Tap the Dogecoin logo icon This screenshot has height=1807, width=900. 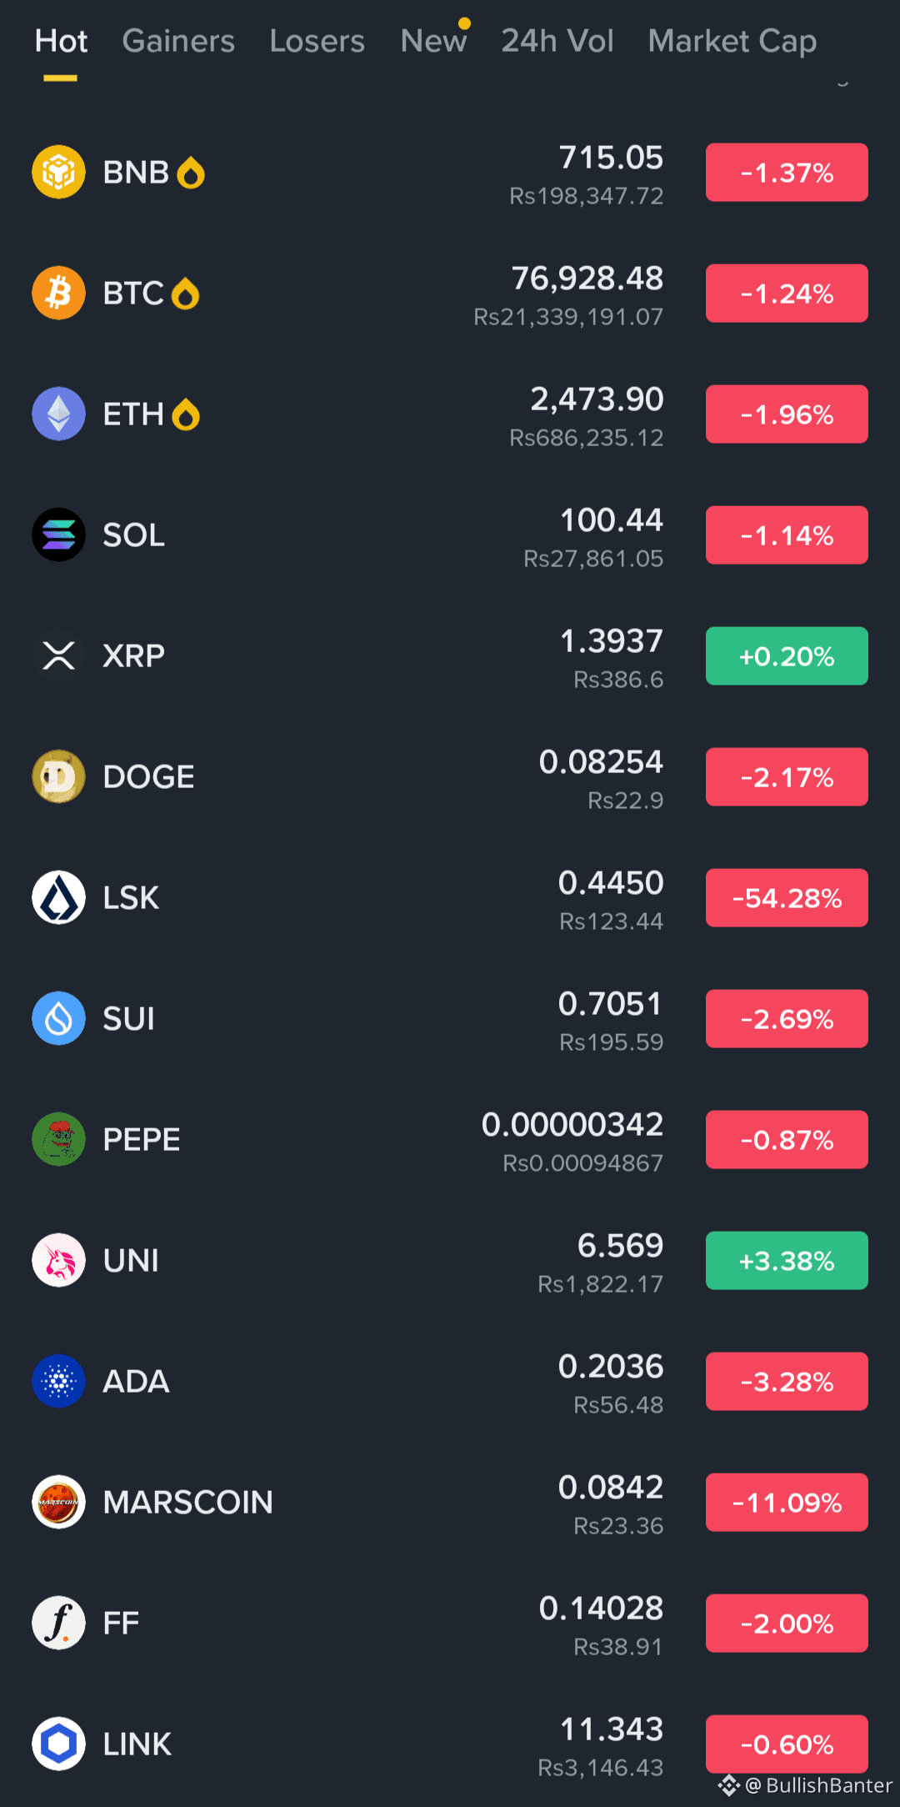(58, 776)
